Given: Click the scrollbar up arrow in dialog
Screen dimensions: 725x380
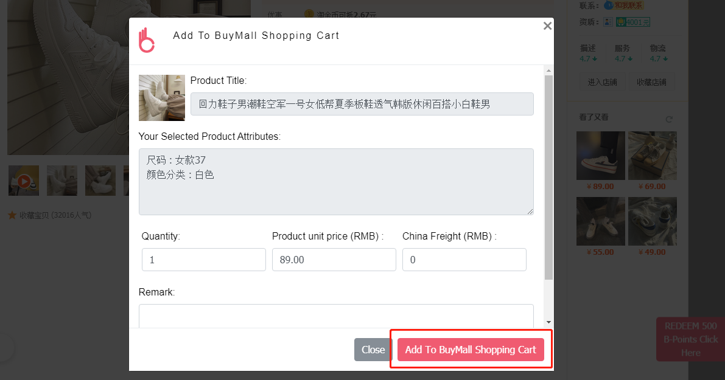Looking at the screenshot, I should click(548, 71).
